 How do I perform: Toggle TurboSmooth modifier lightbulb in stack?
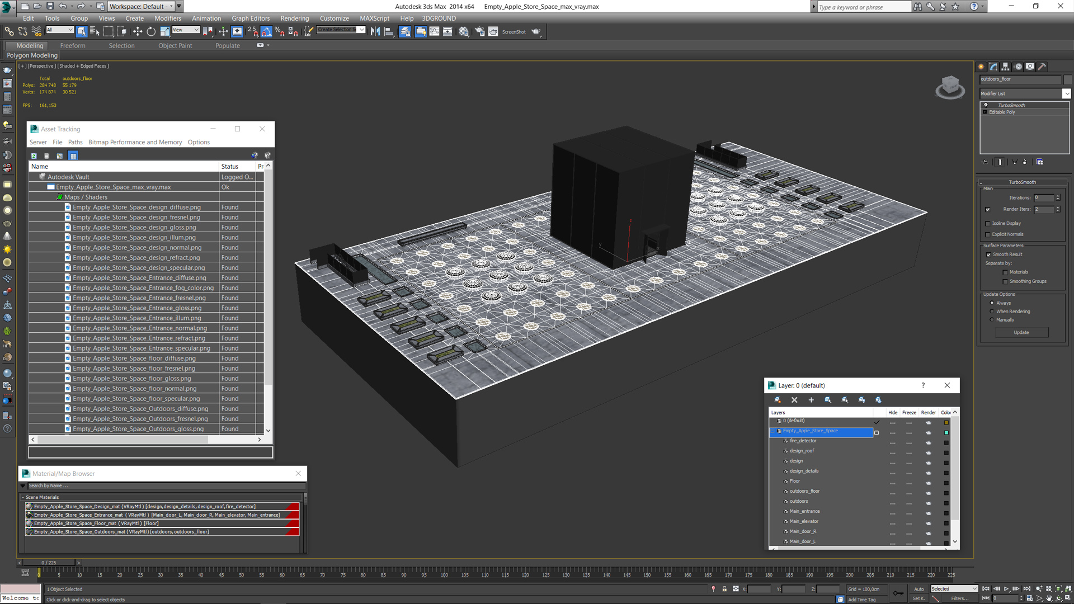pyautogui.click(x=986, y=105)
